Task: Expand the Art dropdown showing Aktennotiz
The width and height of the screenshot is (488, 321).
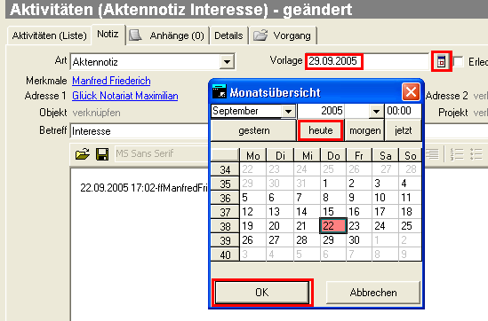Action: click(x=227, y=61)
